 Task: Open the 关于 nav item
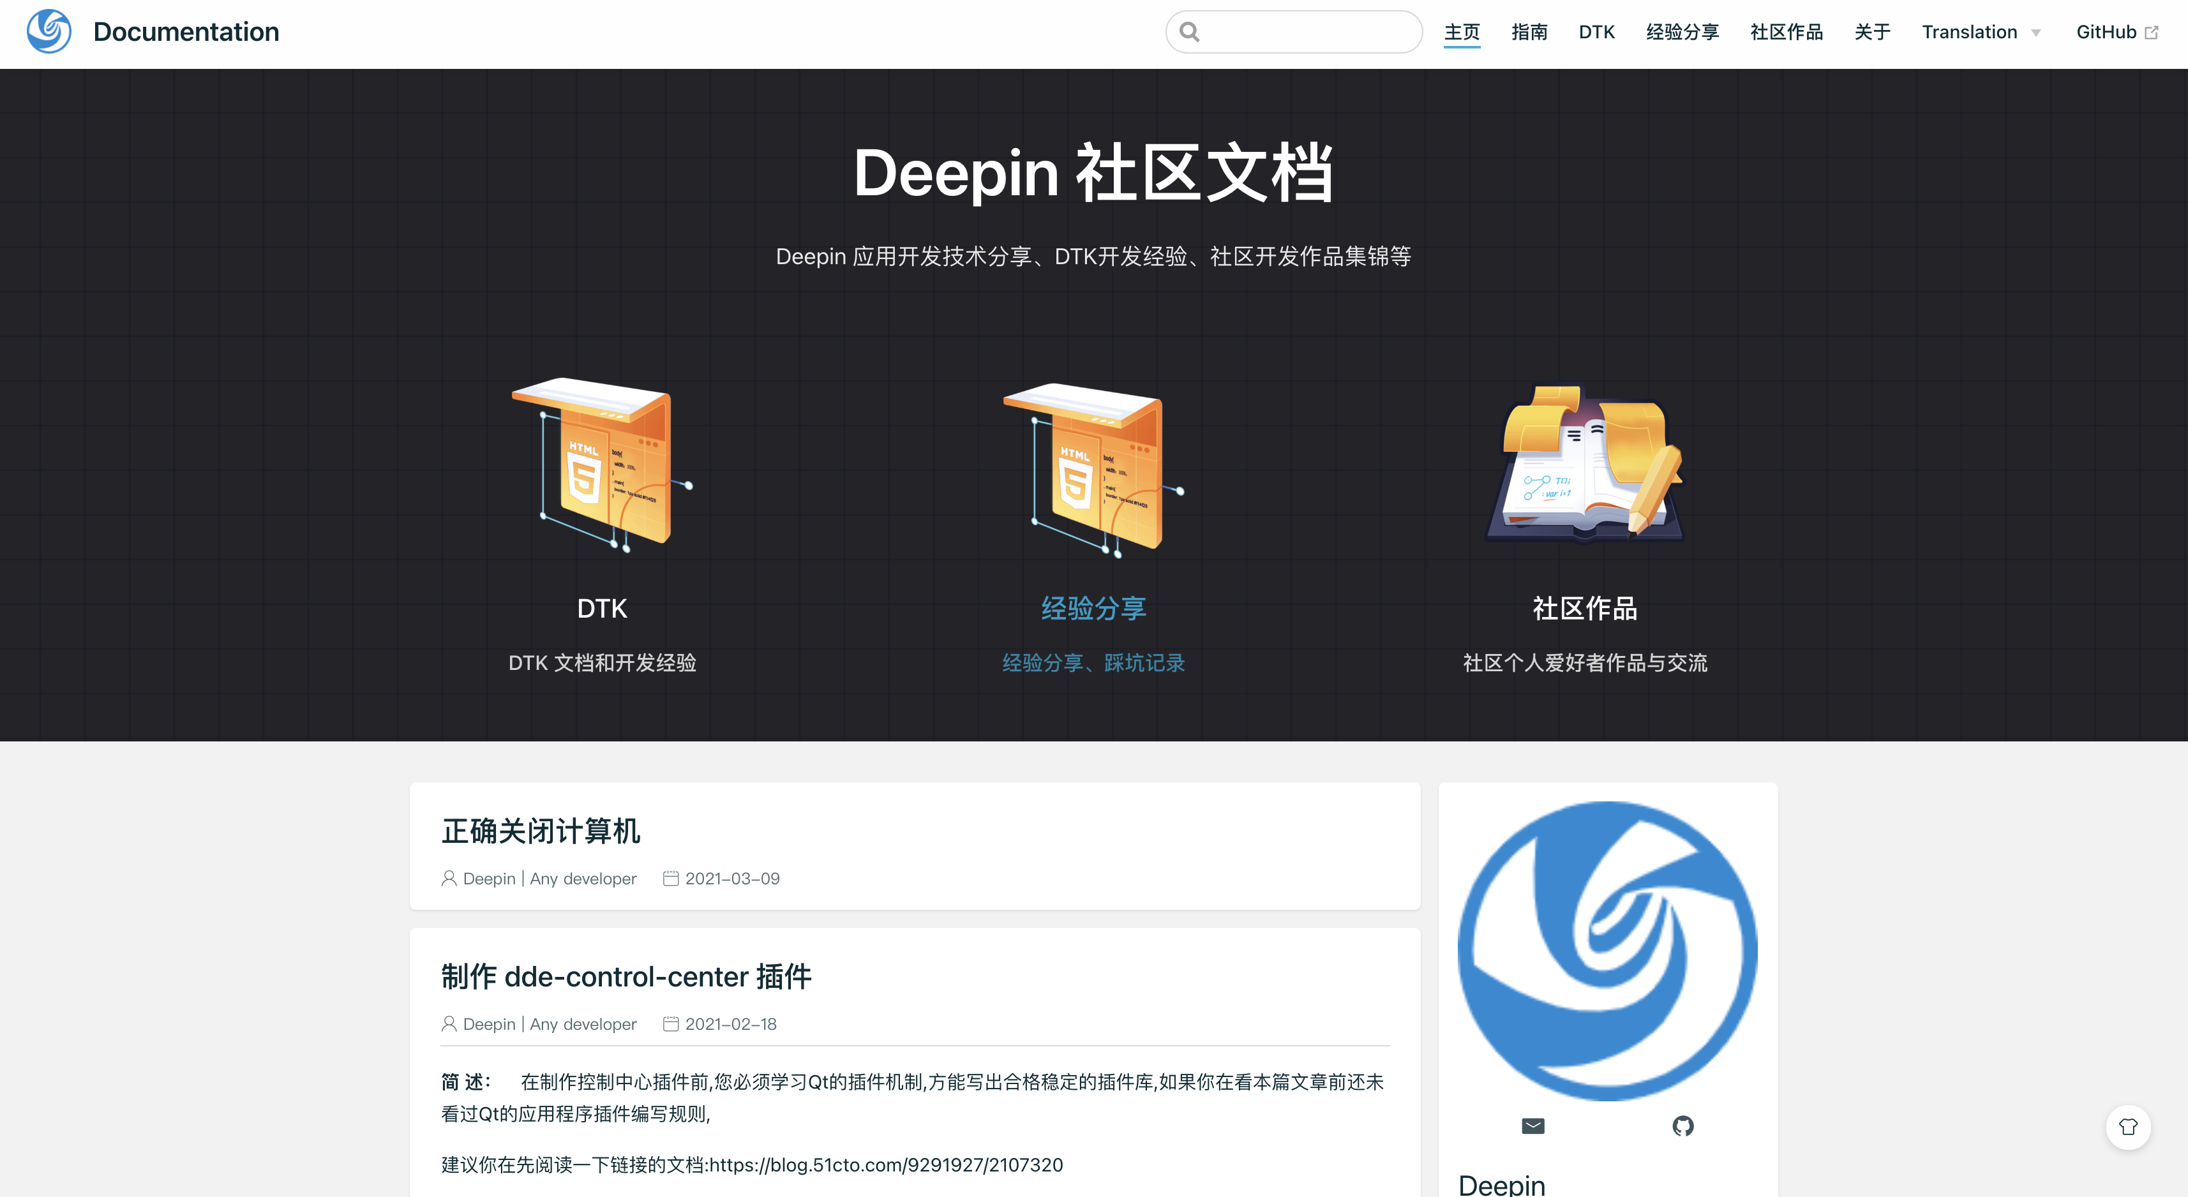(1872, 33)
